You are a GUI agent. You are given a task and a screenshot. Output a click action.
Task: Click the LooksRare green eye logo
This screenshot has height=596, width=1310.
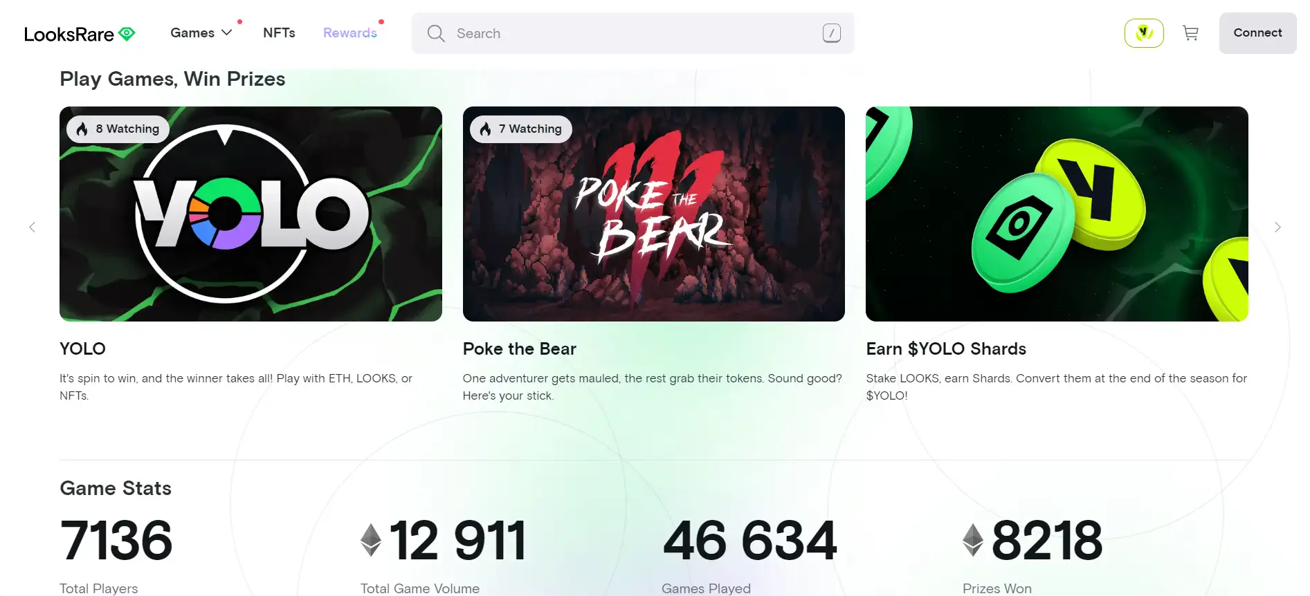[127, 33]
